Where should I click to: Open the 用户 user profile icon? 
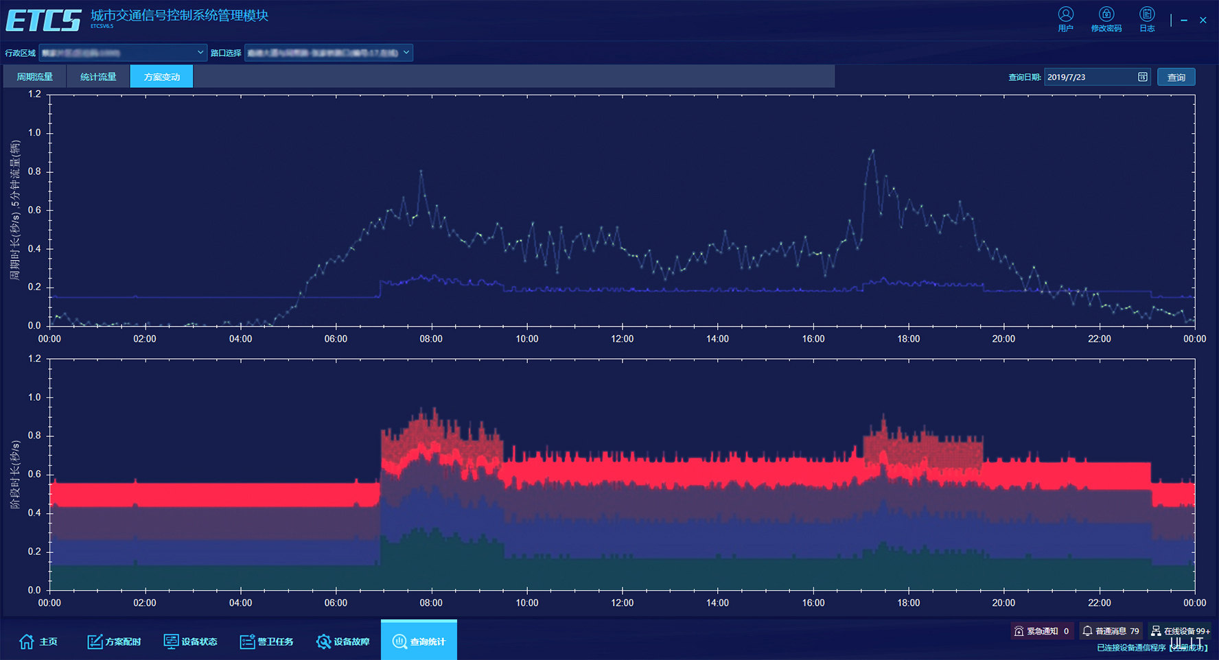1065,19
